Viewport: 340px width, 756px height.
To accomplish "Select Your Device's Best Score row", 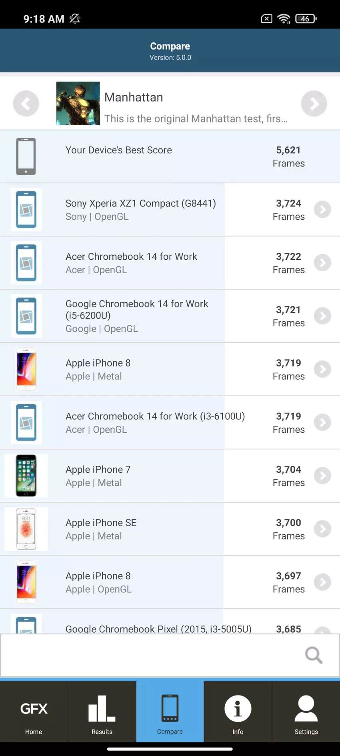I will point(170,156).
